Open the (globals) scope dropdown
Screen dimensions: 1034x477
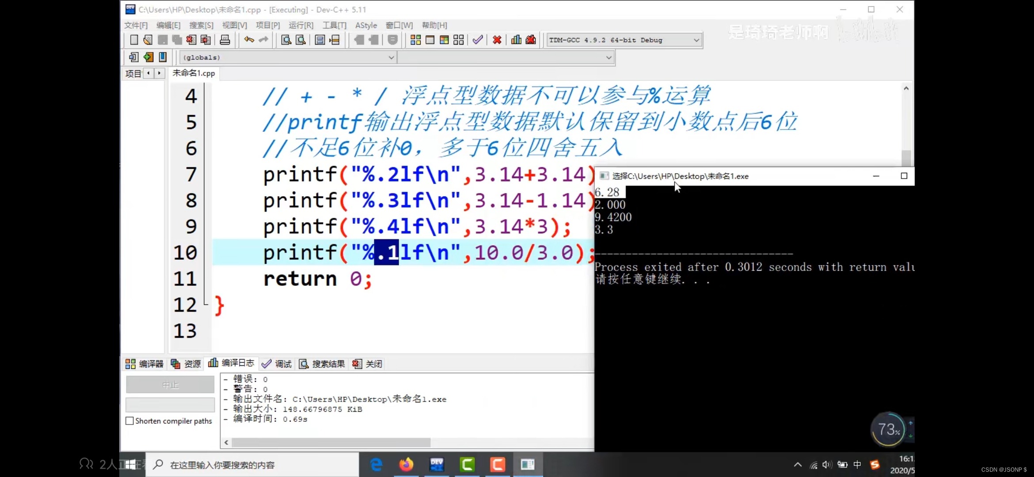click(x=391, y=57)
